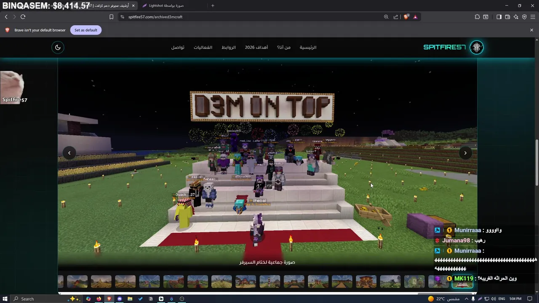This screenshot has height=303, width=539.
Task: Open Firefox from the taskbar
Action: pyautogui.click(x=99, y=299)
